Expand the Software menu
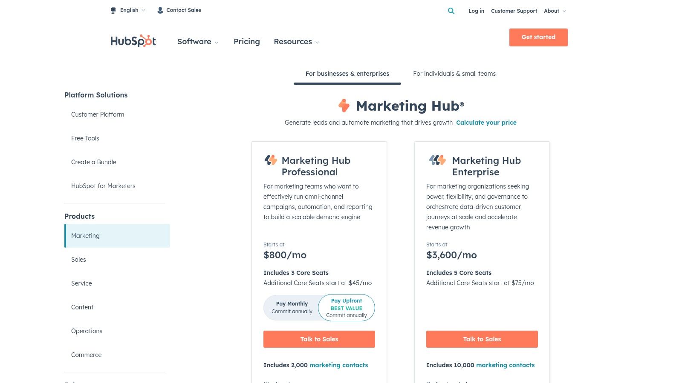This screenshot has width=682, height=383. (198, 42)
